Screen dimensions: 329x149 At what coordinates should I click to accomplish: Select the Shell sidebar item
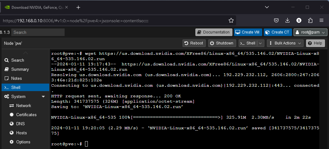coord(25,87)
